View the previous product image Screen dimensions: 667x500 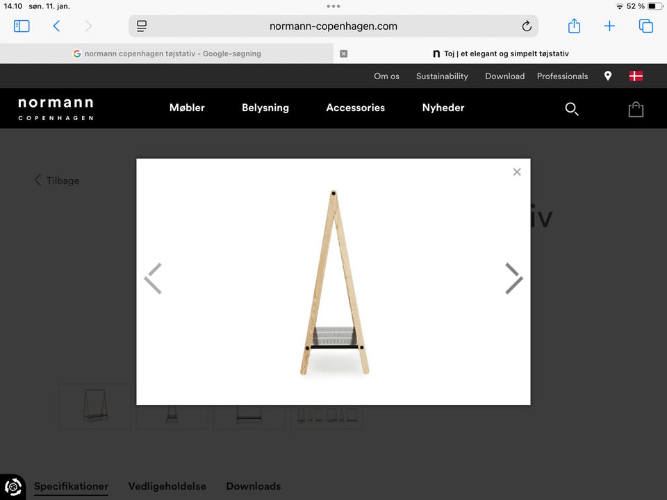pyautogui.click(x=153, y=279)
